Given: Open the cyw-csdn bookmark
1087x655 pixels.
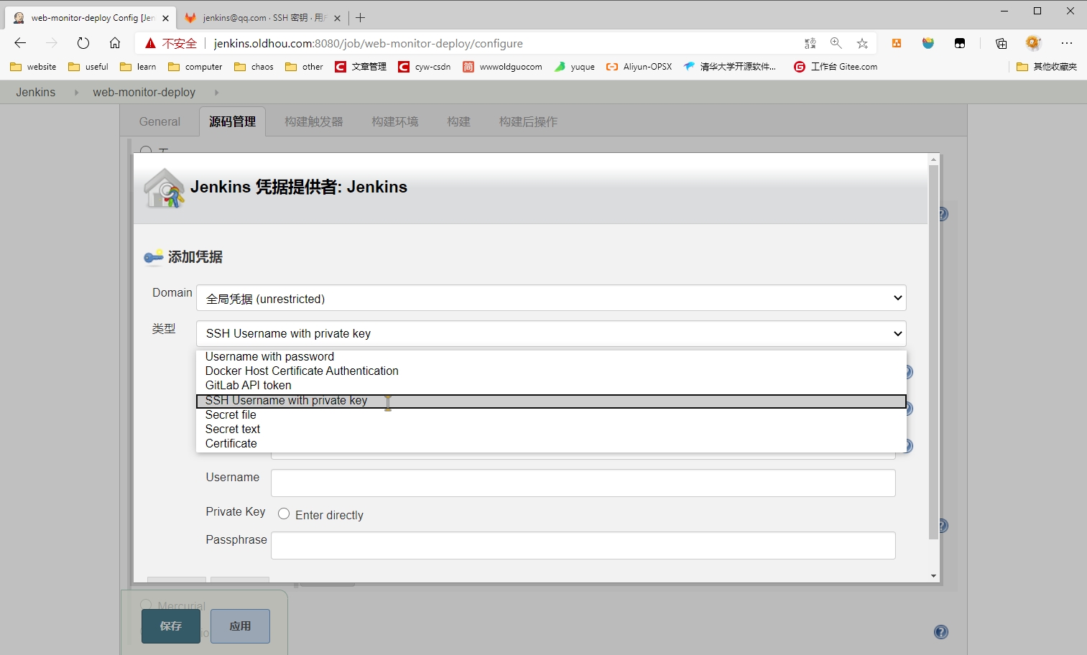Looking at the screenshot, I should coord(425,67).
